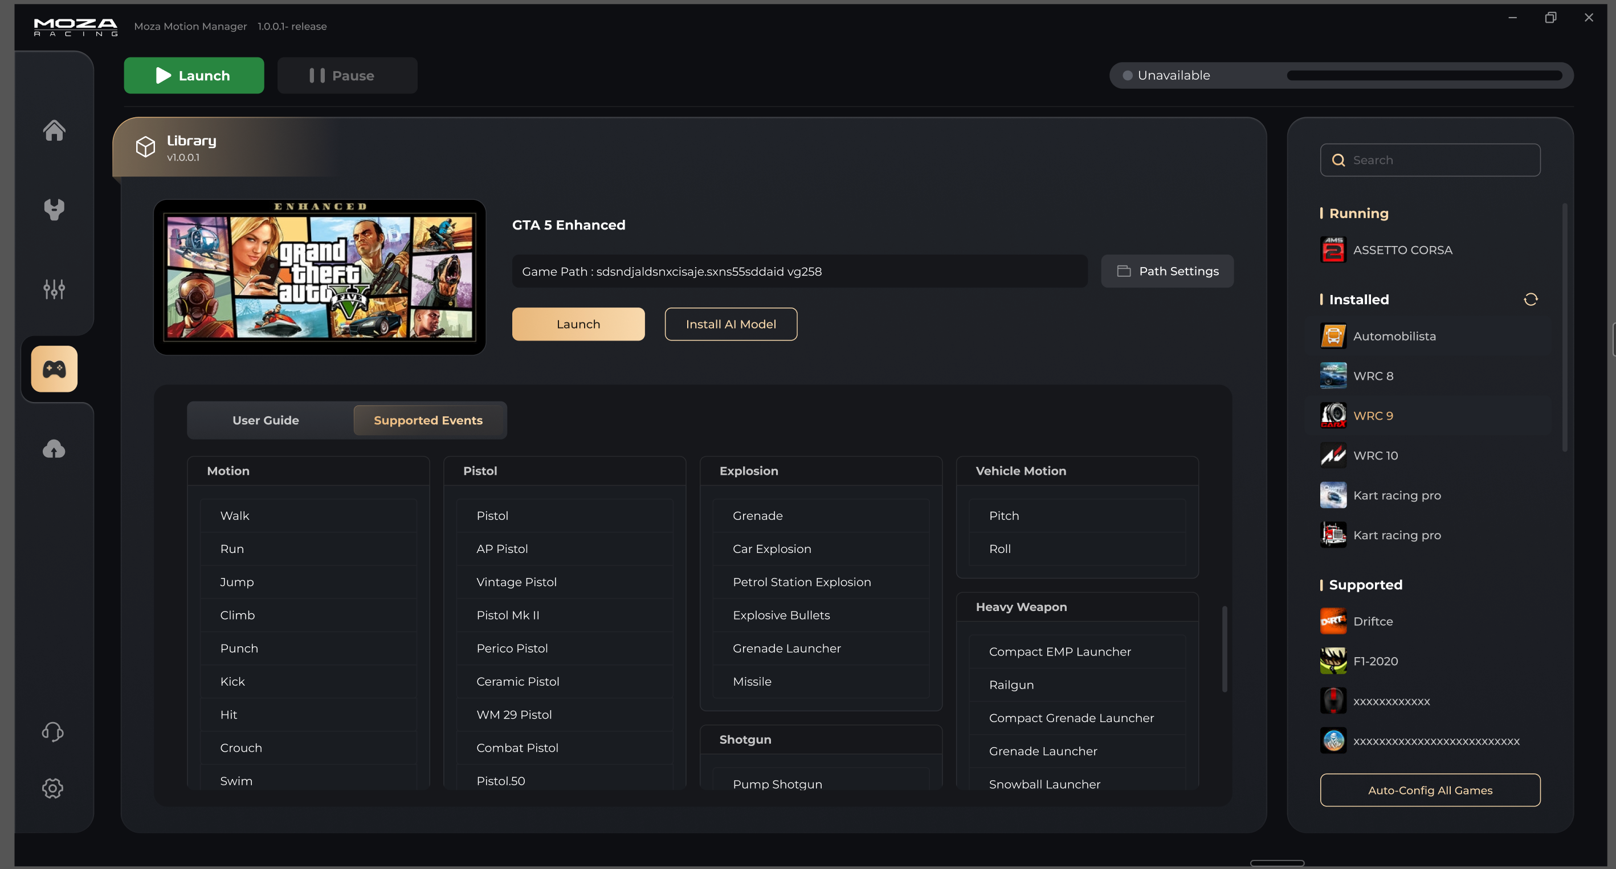Click the Car Explosion event
Image resolution: width=1616 pixels, height=869 pixels.
pyautogui.click(x=821, y=548)
